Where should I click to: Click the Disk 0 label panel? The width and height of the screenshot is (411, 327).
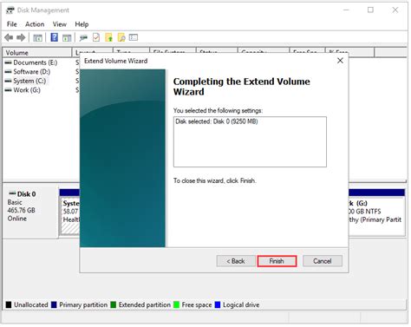pyautogui.click(x=30, y=213)
